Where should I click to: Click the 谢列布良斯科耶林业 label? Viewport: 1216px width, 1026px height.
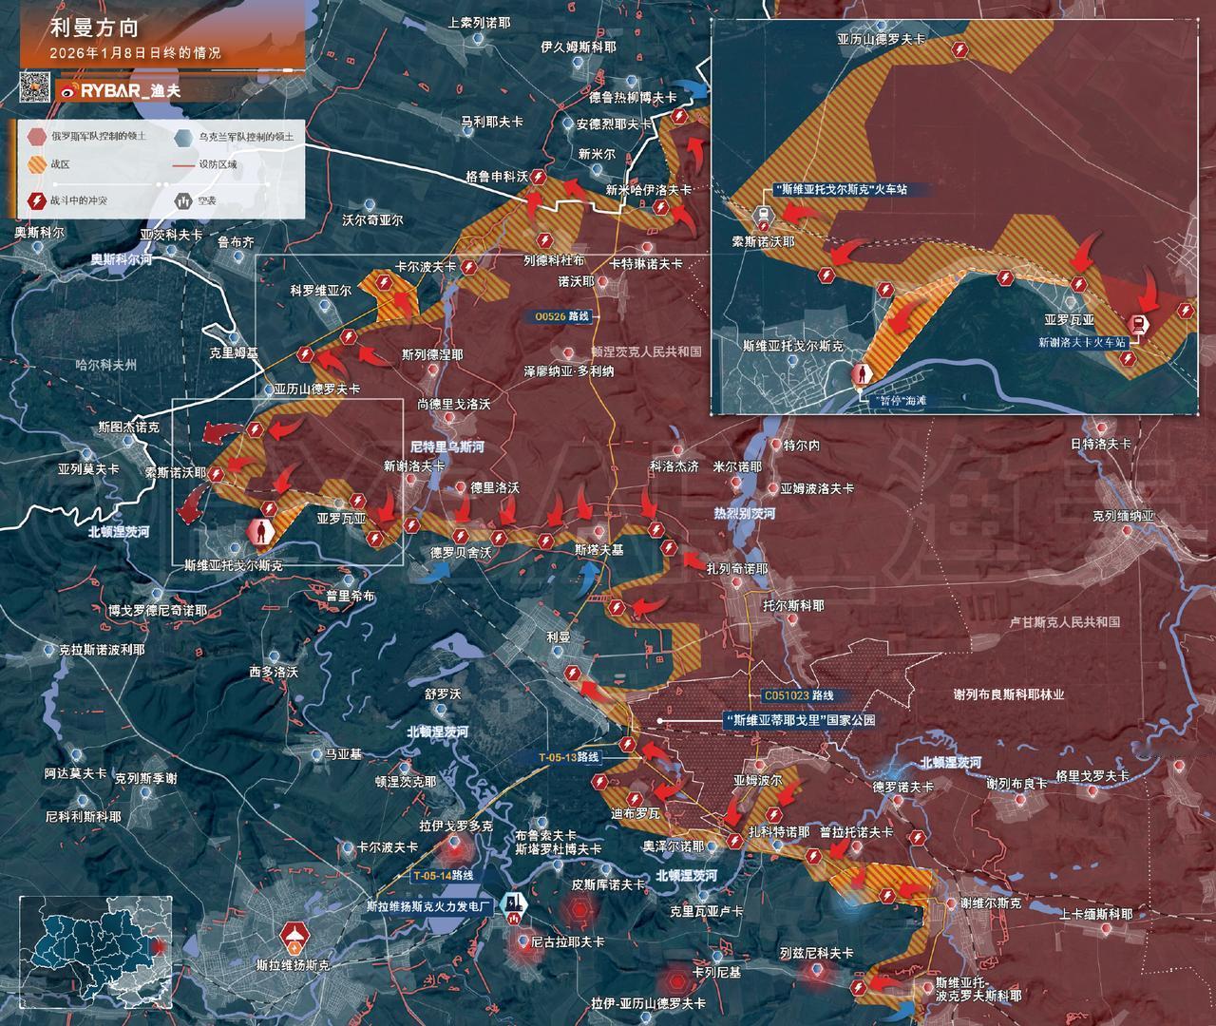click(1010, 693)
